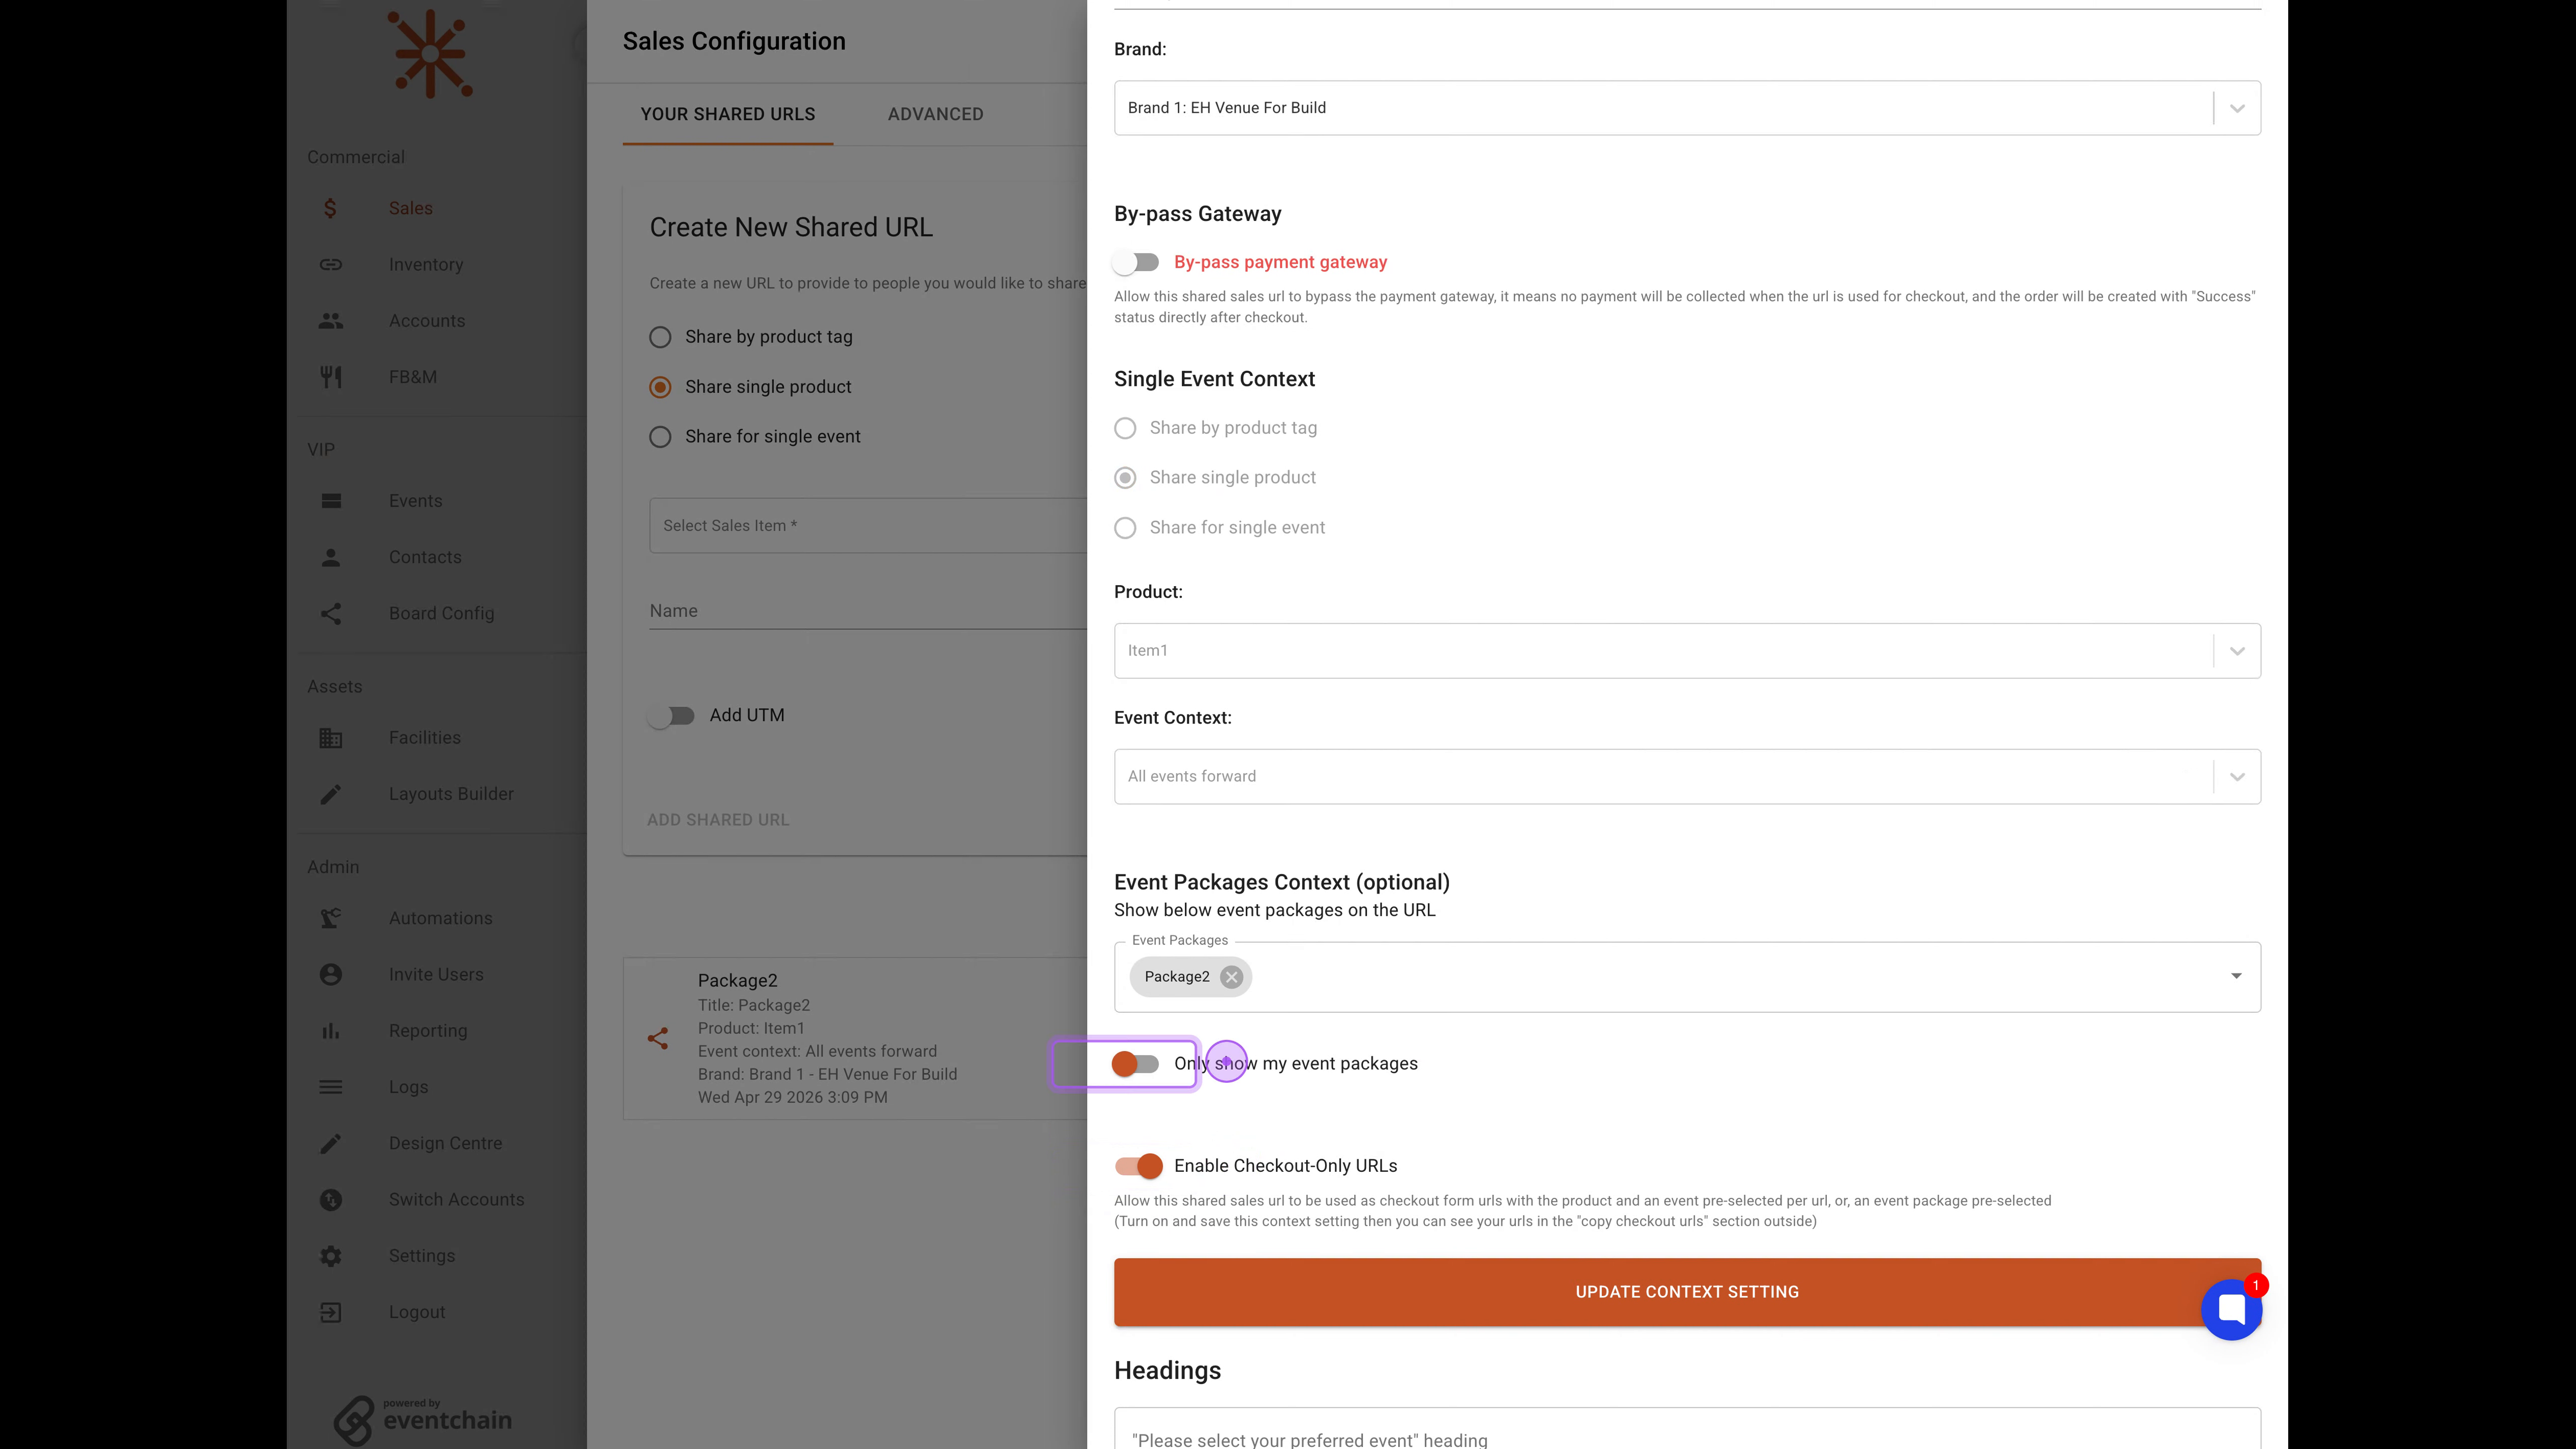Click the Sales dollar icon in sidebar
The image size is (2576, 1449).
330,208
